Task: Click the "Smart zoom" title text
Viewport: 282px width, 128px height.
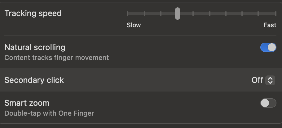Action: coord(27,103)
